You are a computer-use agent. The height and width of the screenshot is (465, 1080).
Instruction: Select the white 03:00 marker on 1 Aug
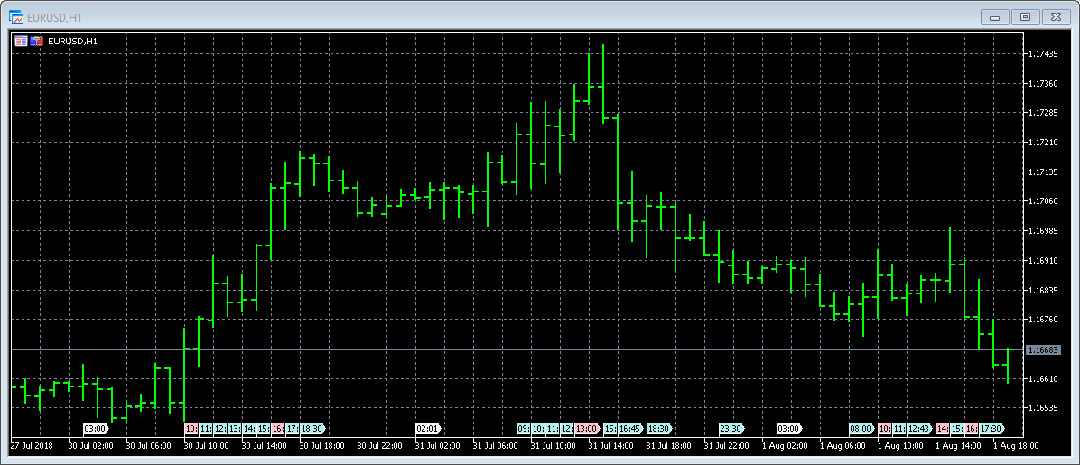[789, 429]
